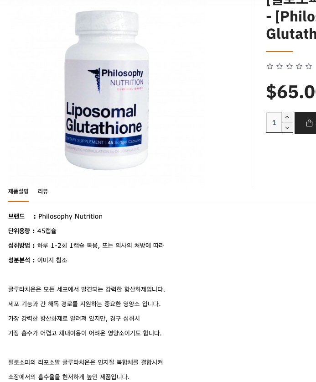Switch to the 리뷰 tab
This screenshot has height=382, width=316.
pyautogui.click(x=43, y=191)
